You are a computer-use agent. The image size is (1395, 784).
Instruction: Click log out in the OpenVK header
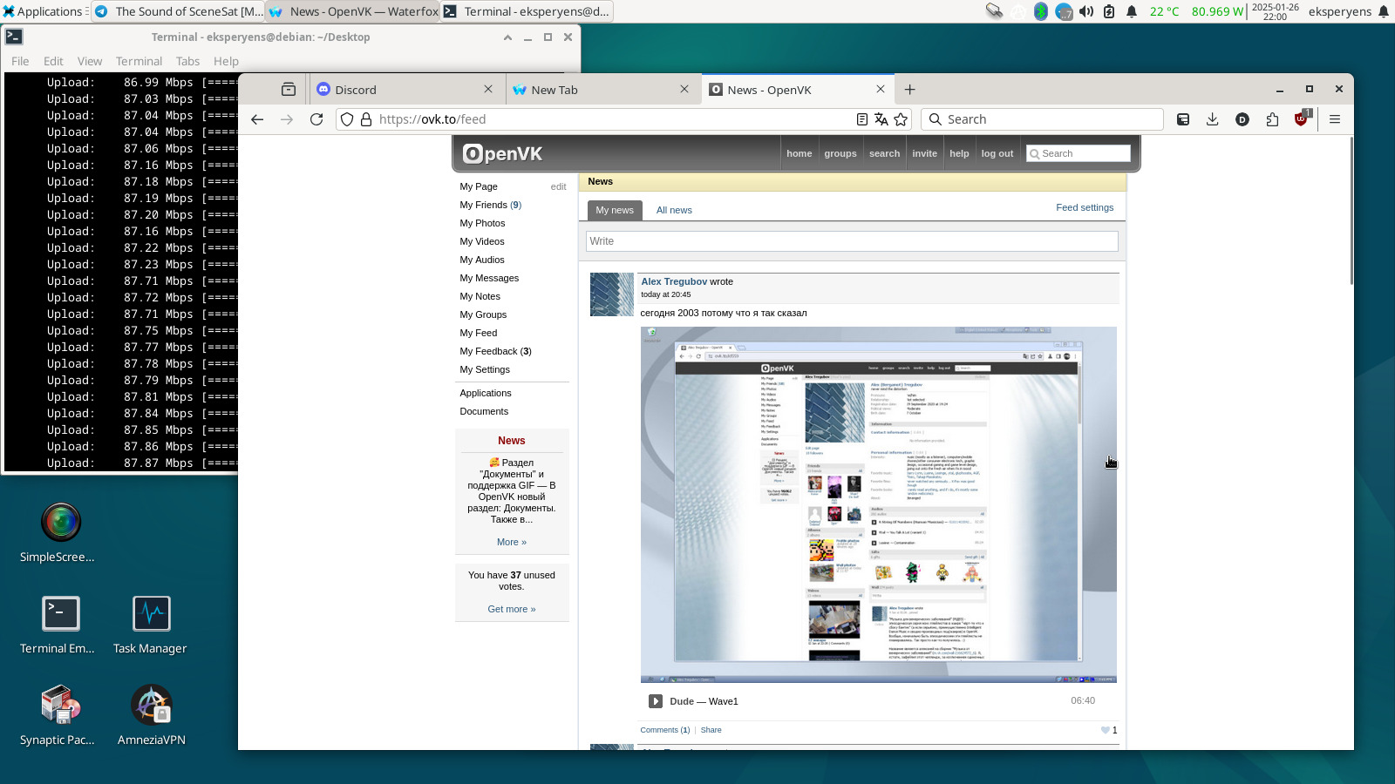pos(997,153)
